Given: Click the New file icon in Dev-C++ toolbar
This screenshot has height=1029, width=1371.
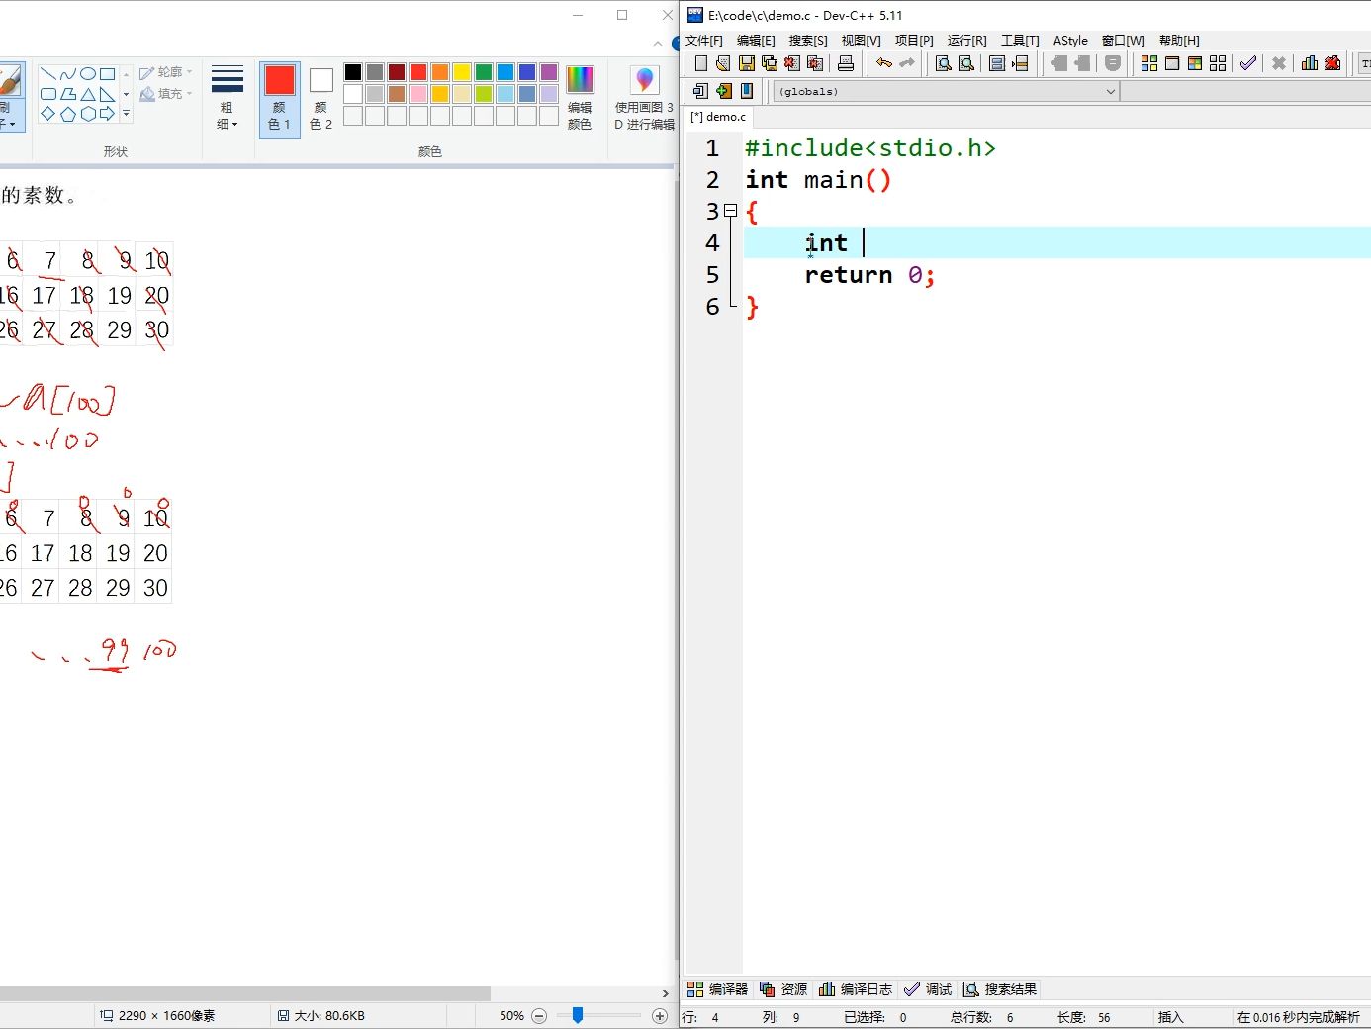Looking at the screenshot, I should click(x=701, y=63).
